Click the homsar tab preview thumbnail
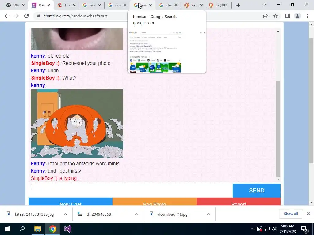314x235 pixels. (167, 51)
